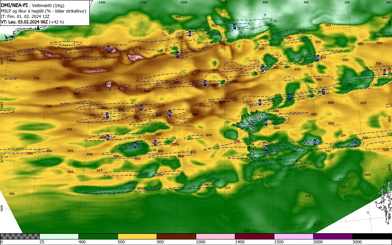
Task: Pick the light purple 1500–2000 legend swatch
Action: [x=294, y=236]
